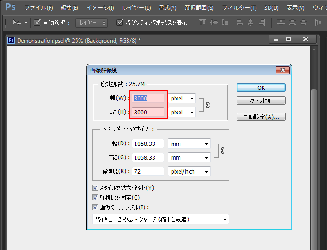Align bottom edges icon in options bar

(x=225, y=22)
